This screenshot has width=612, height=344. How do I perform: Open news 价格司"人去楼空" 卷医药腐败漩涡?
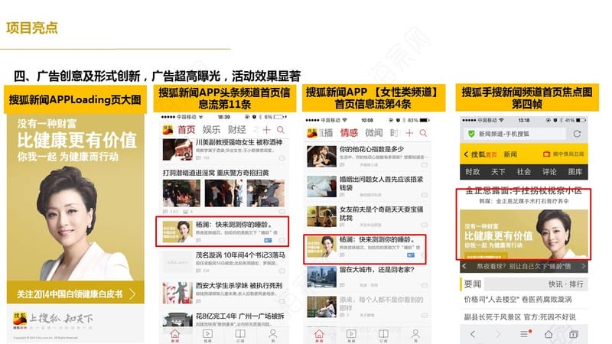518,300
